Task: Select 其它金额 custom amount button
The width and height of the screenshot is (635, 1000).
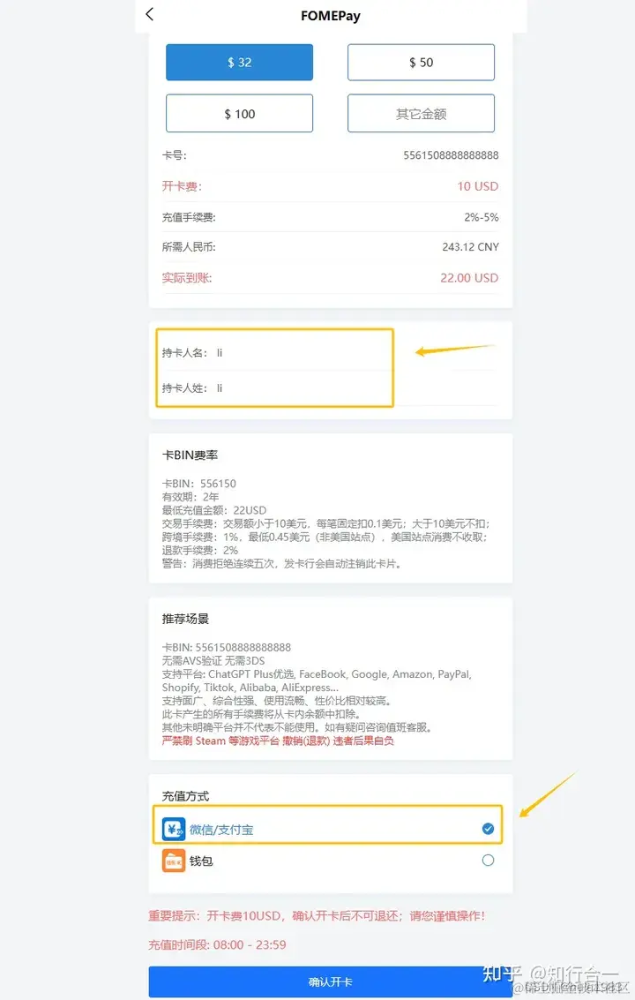Action: click(421, 114)
